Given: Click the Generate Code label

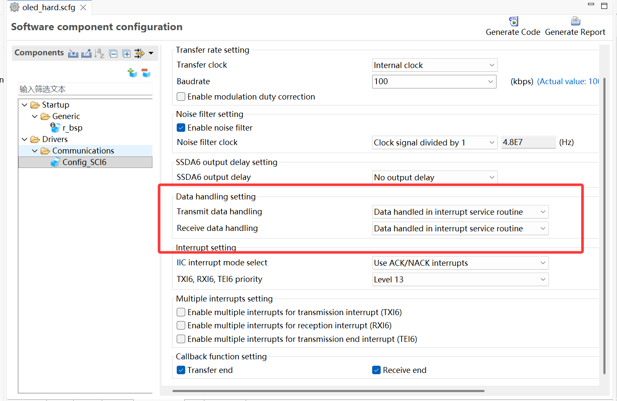Looking at the screenshot, I should (513, 32).
